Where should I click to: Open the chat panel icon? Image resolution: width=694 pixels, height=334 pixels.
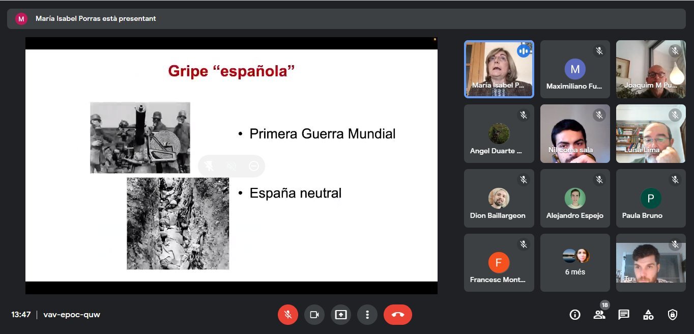624,315
